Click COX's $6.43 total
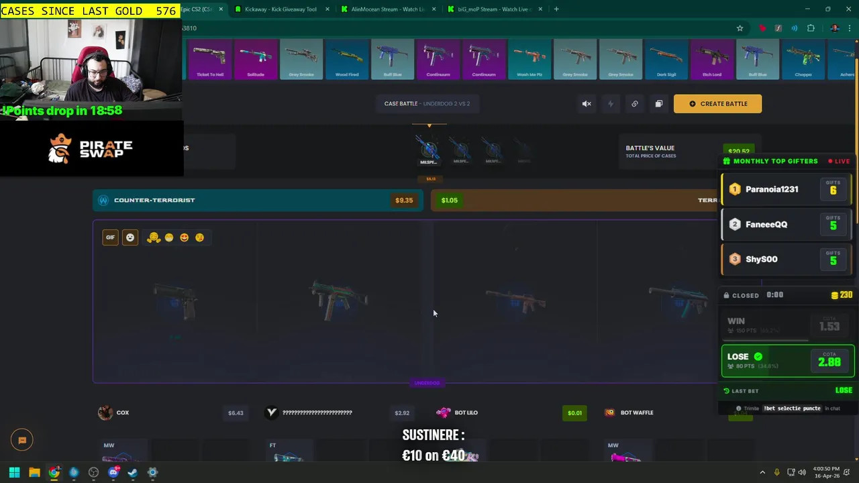The height and width of the screenshot is (483, 859). [236, 413]
